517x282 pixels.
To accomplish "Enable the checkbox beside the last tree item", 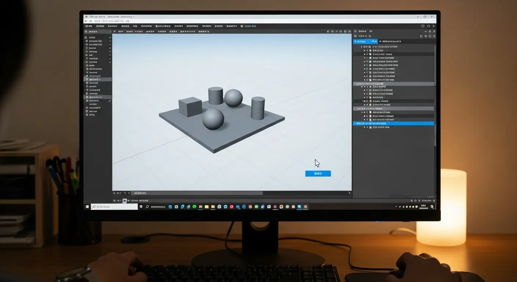I will point(365,127).
